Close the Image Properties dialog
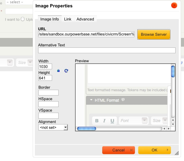Screen dimensions: 184x161 click(x=174, y=5)
